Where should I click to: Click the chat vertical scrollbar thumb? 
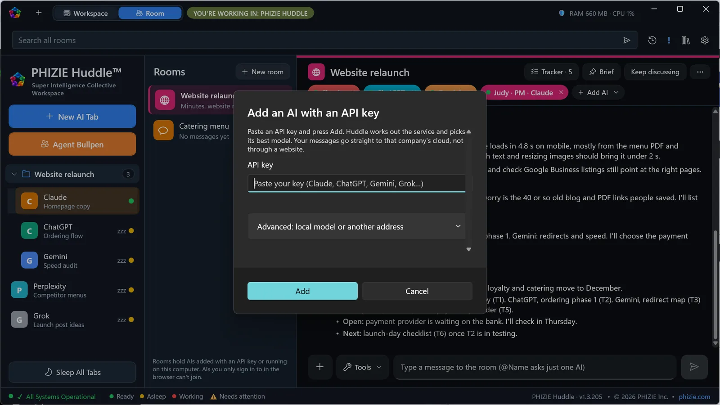point(715,286)
